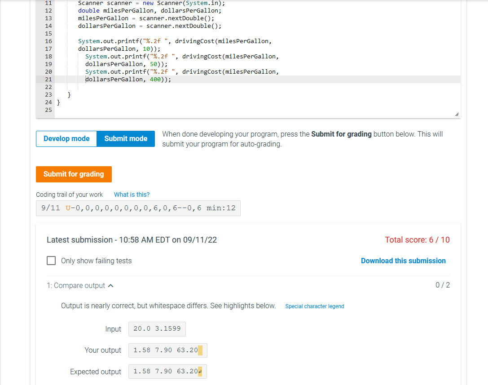The height and width of the screenshot is (385, 488).
Task: Click line number 16 in gutter
Action: tap(48, 41)
